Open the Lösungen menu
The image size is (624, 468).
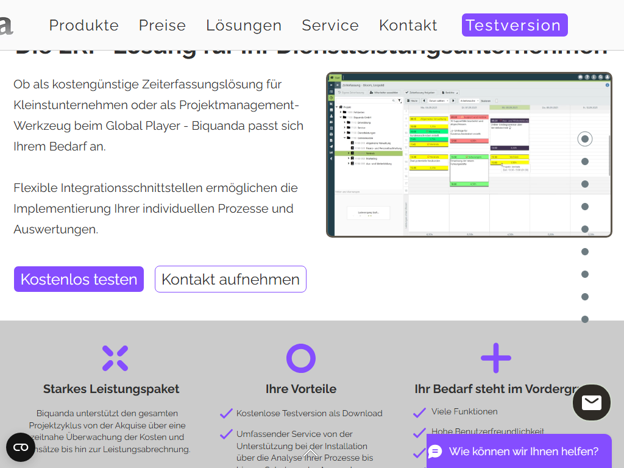coord(244,26)
